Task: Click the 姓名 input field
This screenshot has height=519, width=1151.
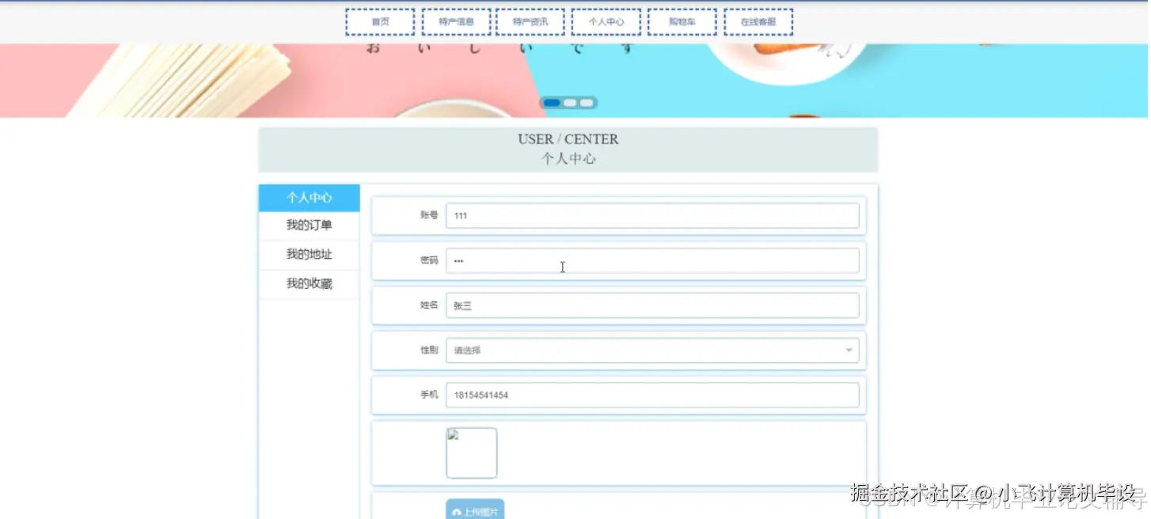Action: tap(652, 305)
